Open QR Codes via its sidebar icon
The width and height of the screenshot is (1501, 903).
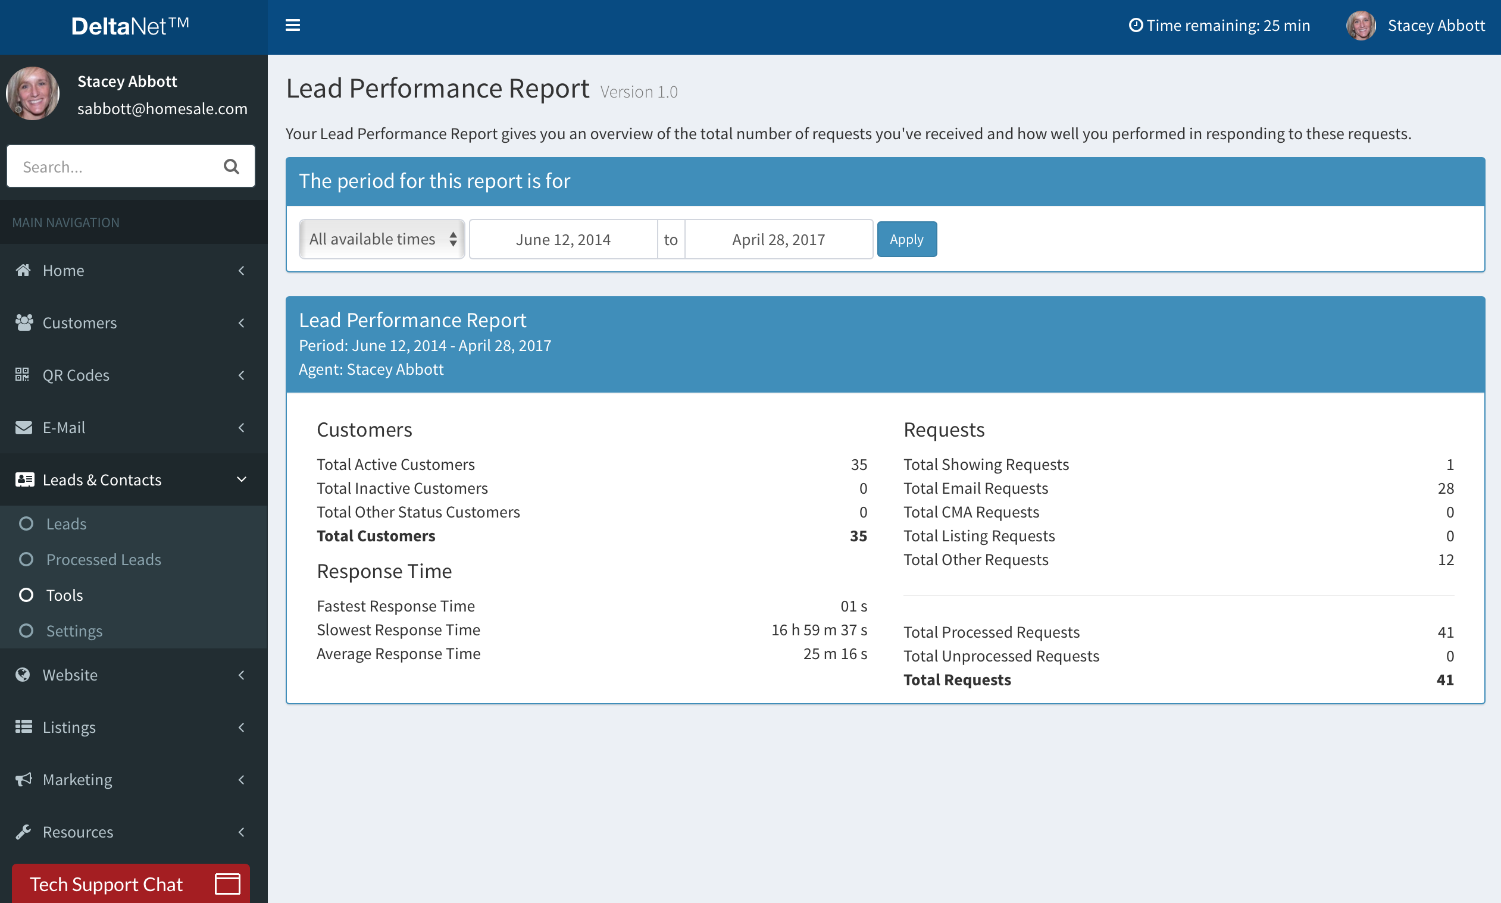[x=22, y=375]
